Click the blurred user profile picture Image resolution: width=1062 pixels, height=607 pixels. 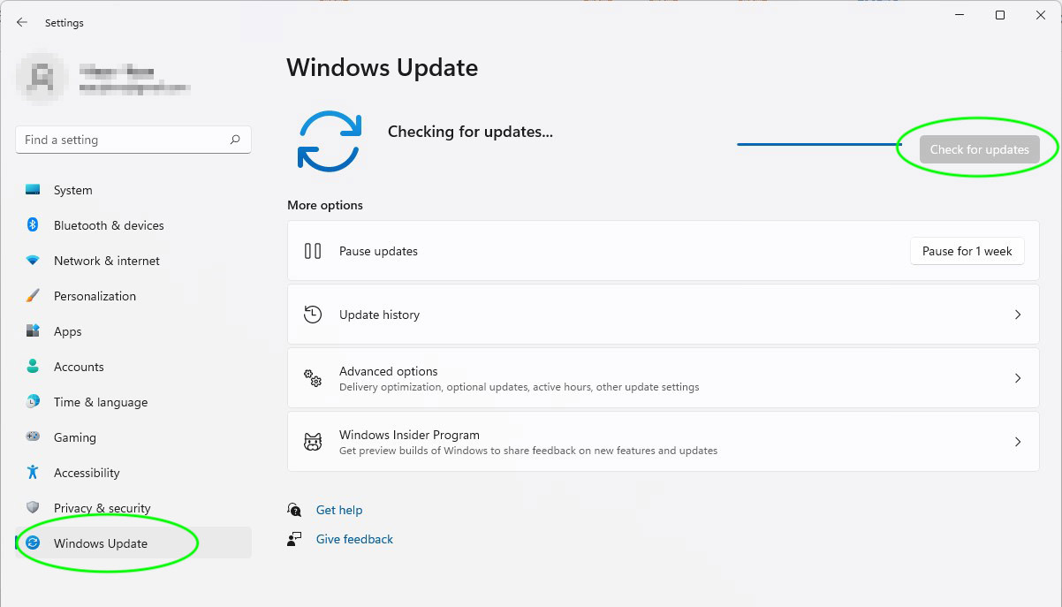tap(42, 77)
